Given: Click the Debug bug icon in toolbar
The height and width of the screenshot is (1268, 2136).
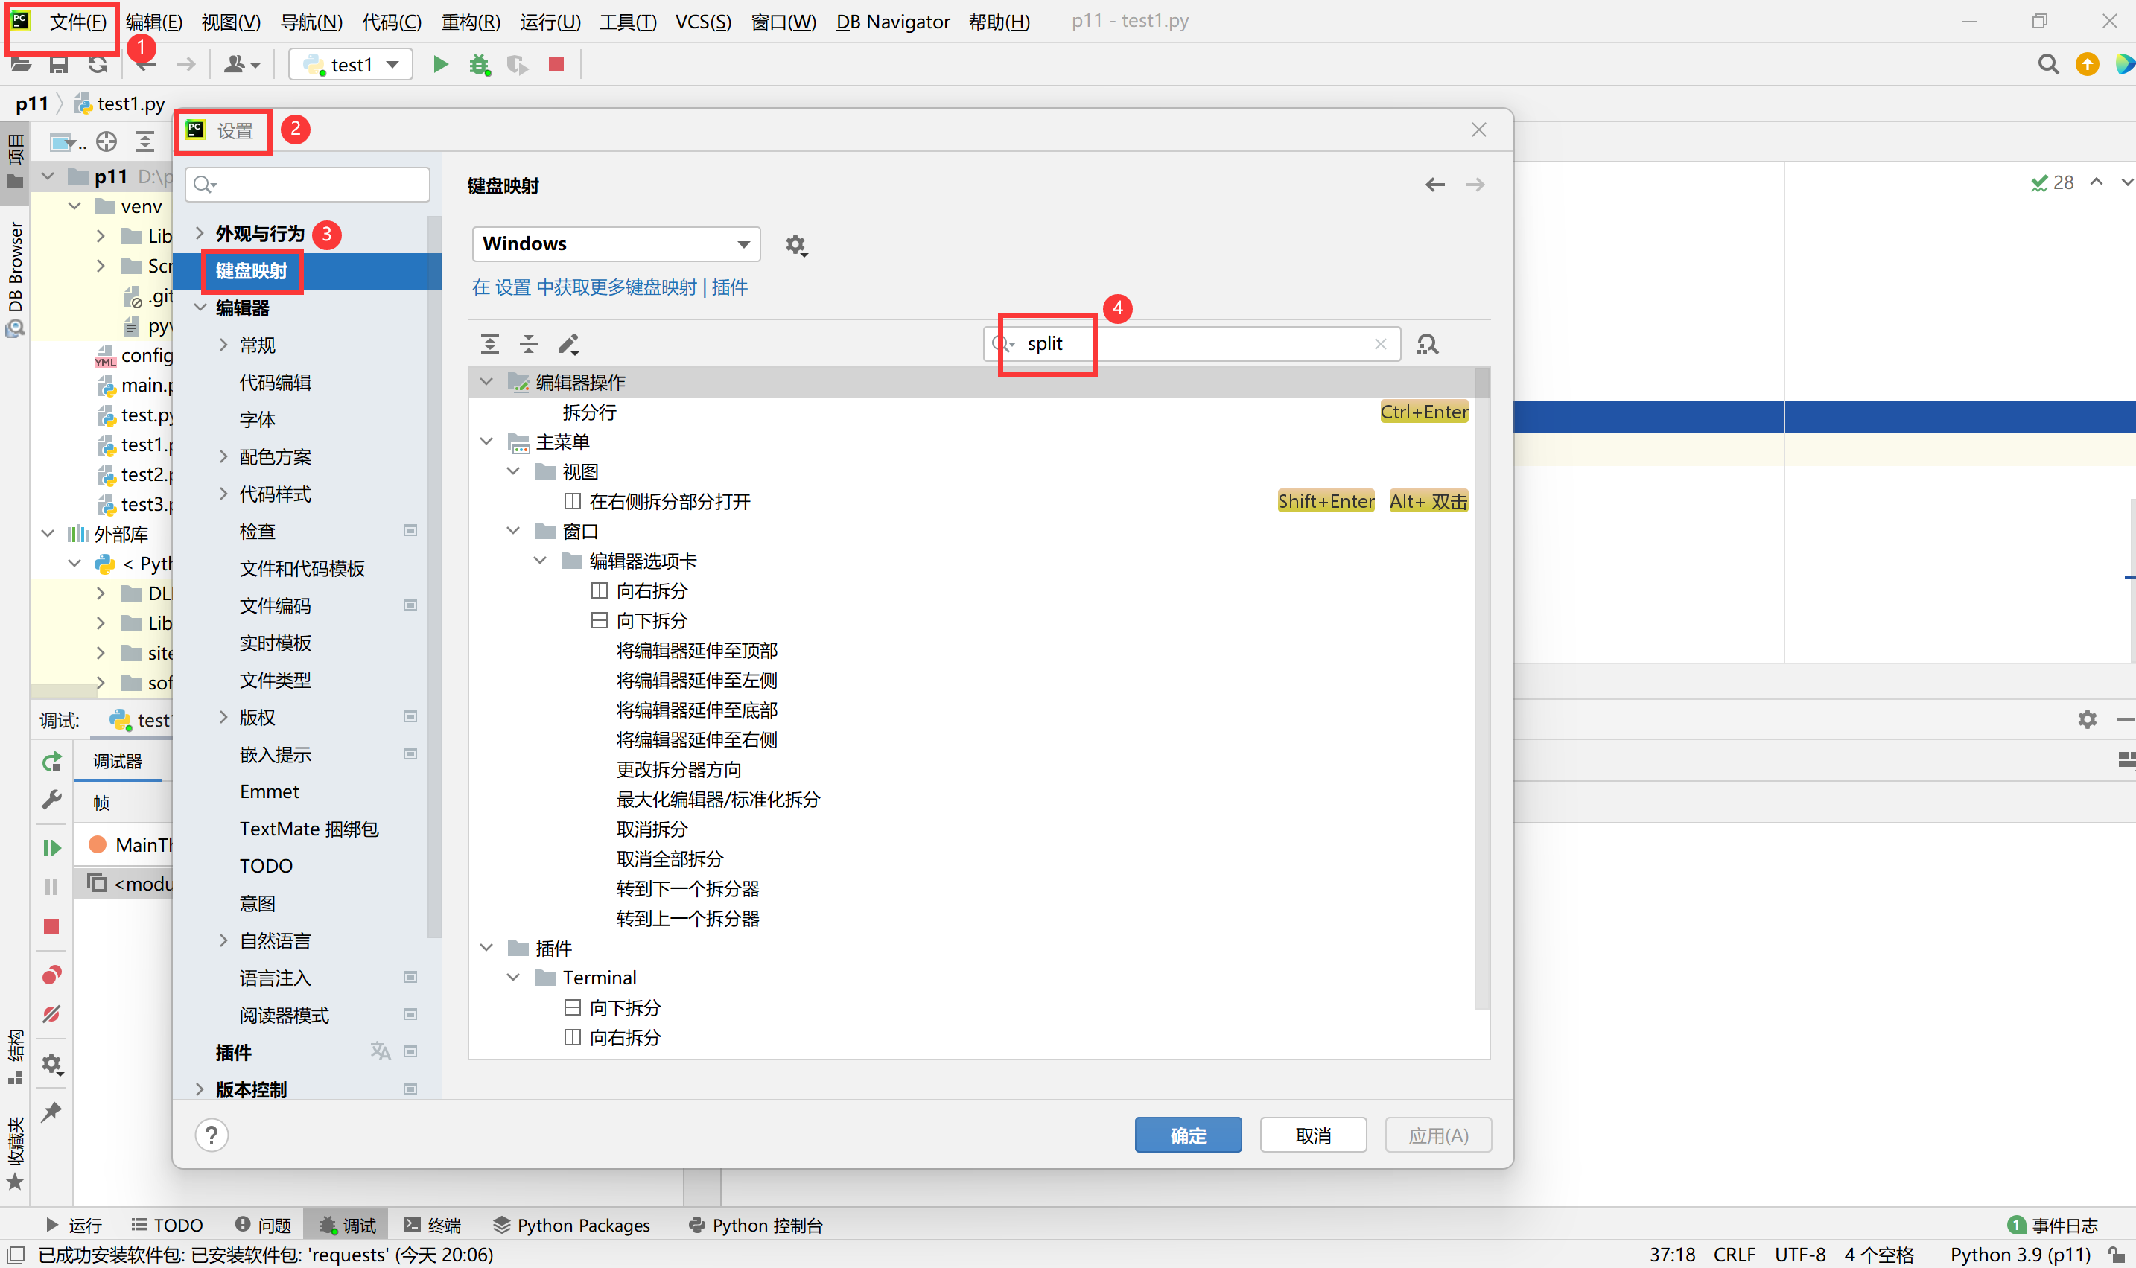Looking at the screenshot, I should tap(480, 64).
